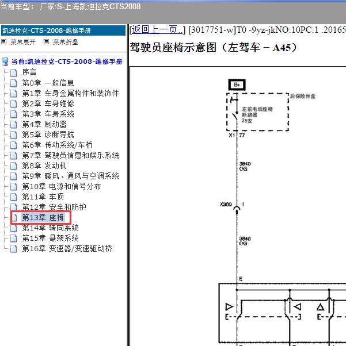Open 第8章 发动机
Image resolution: width=346 pixels, height=346 pixels.
(x=44, y=166)
